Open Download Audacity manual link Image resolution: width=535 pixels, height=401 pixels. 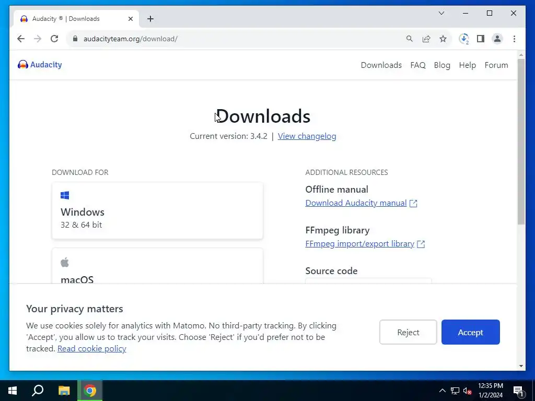356,203
